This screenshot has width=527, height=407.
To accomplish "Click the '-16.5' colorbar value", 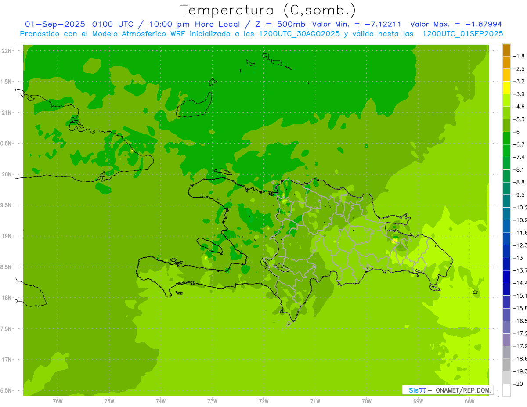I will (520, 321).
